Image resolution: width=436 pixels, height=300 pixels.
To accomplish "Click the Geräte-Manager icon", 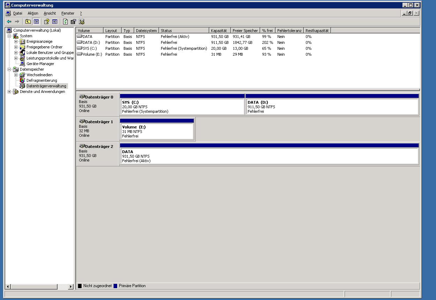I will tap(22, 64).
